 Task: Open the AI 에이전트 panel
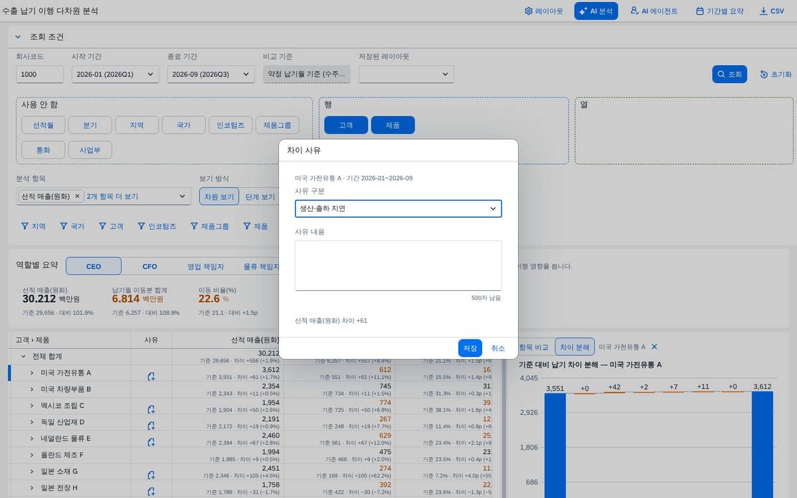[654, 11]
